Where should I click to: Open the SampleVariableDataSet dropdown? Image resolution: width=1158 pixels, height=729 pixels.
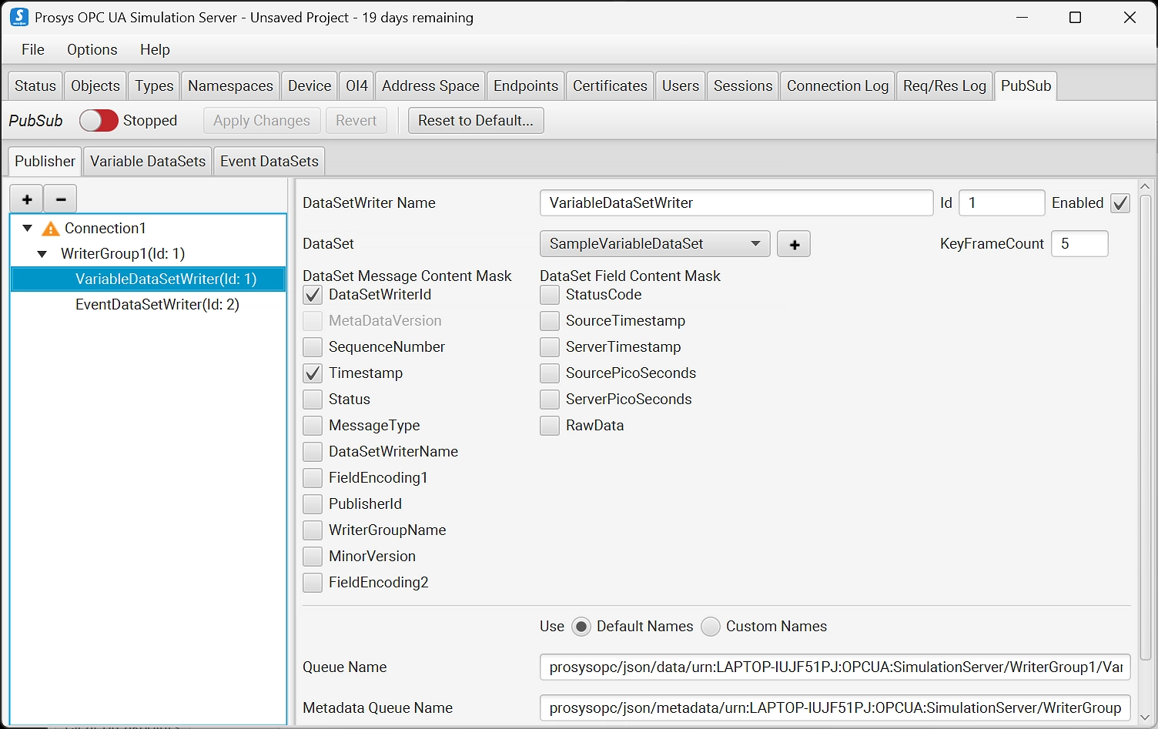[654, 244]
